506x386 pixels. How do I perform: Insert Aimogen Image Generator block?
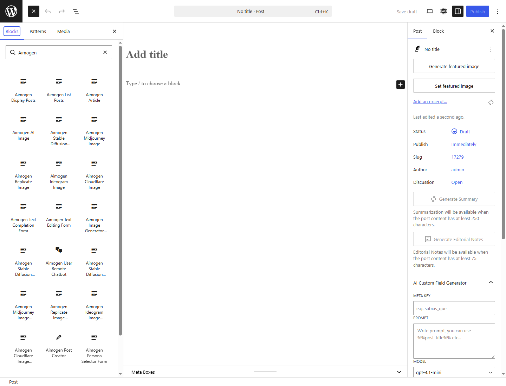click(95, 218)
